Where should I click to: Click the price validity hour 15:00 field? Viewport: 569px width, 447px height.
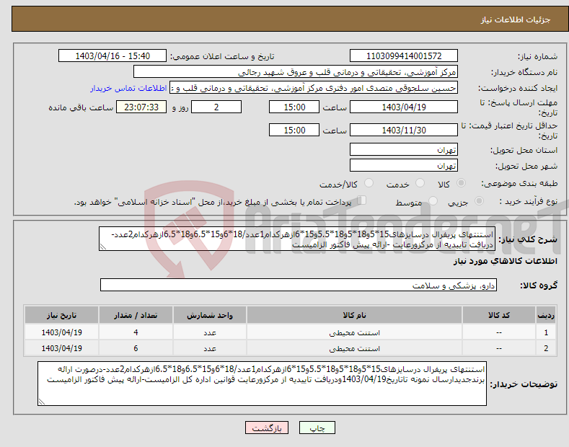coord(294,130)
